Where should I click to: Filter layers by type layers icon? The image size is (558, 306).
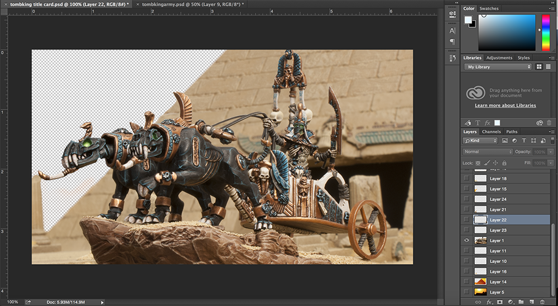(524, 140)
